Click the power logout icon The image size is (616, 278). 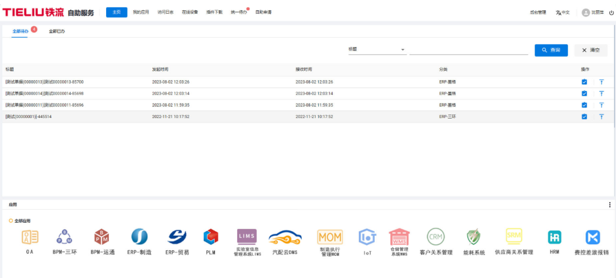point(611,13)
